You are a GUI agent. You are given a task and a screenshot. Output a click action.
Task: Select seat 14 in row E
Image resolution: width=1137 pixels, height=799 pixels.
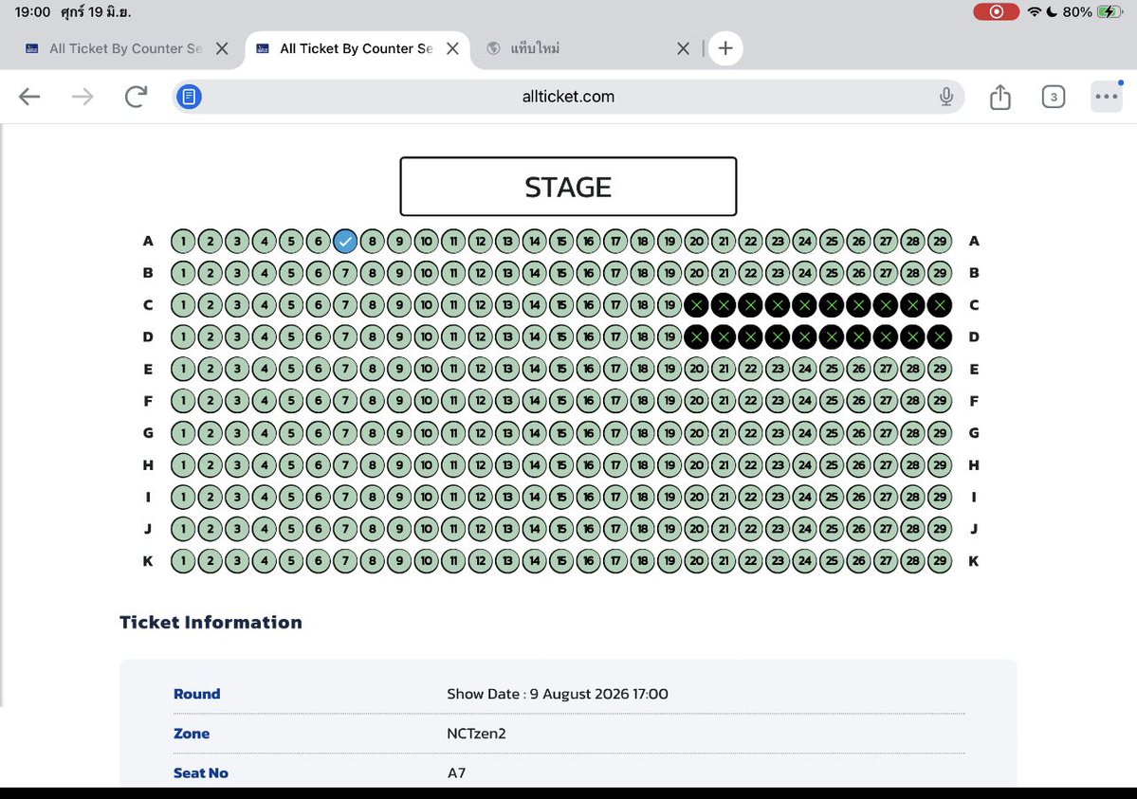coord(535,369)
